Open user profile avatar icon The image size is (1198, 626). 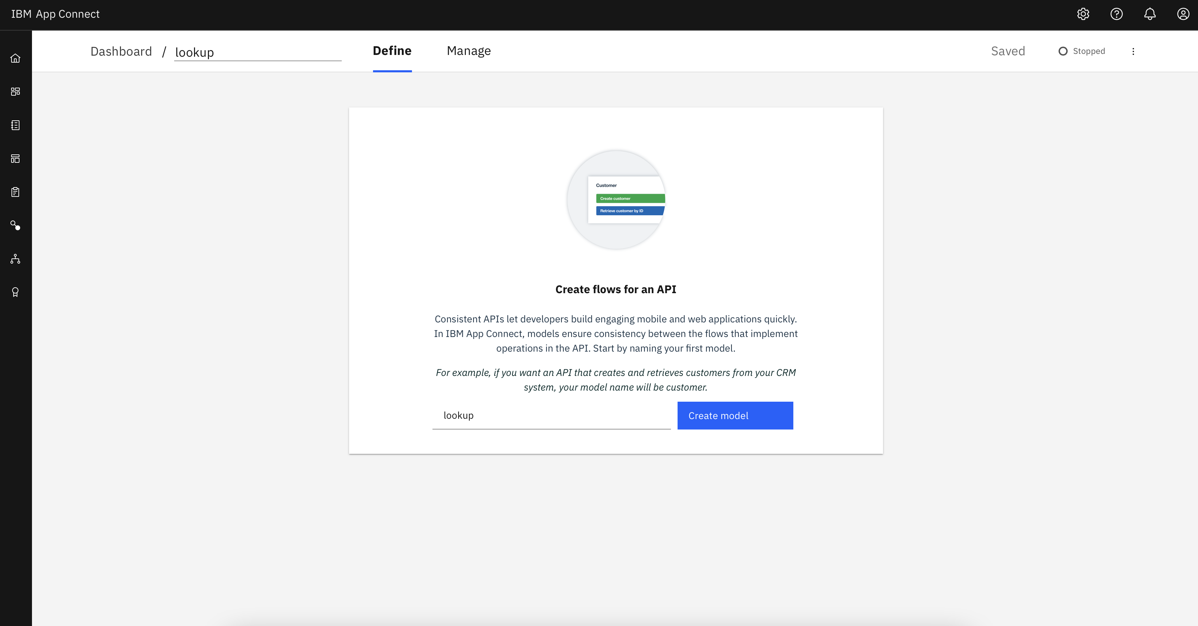click(x=1184, y=14)
